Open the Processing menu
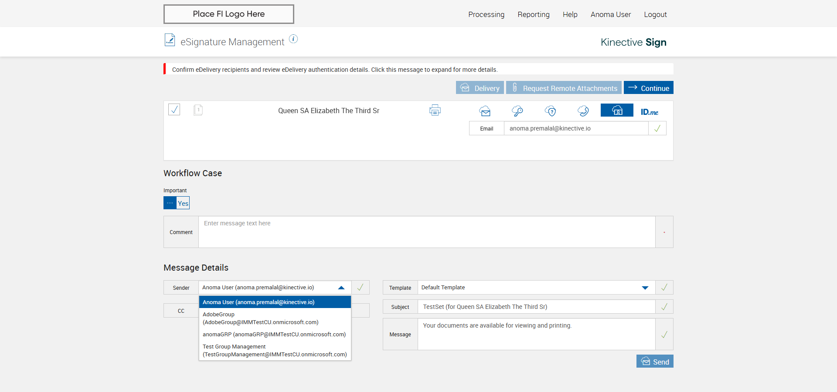Image resolution: width=837 pixels, height=392 pixels. (486, 14)
